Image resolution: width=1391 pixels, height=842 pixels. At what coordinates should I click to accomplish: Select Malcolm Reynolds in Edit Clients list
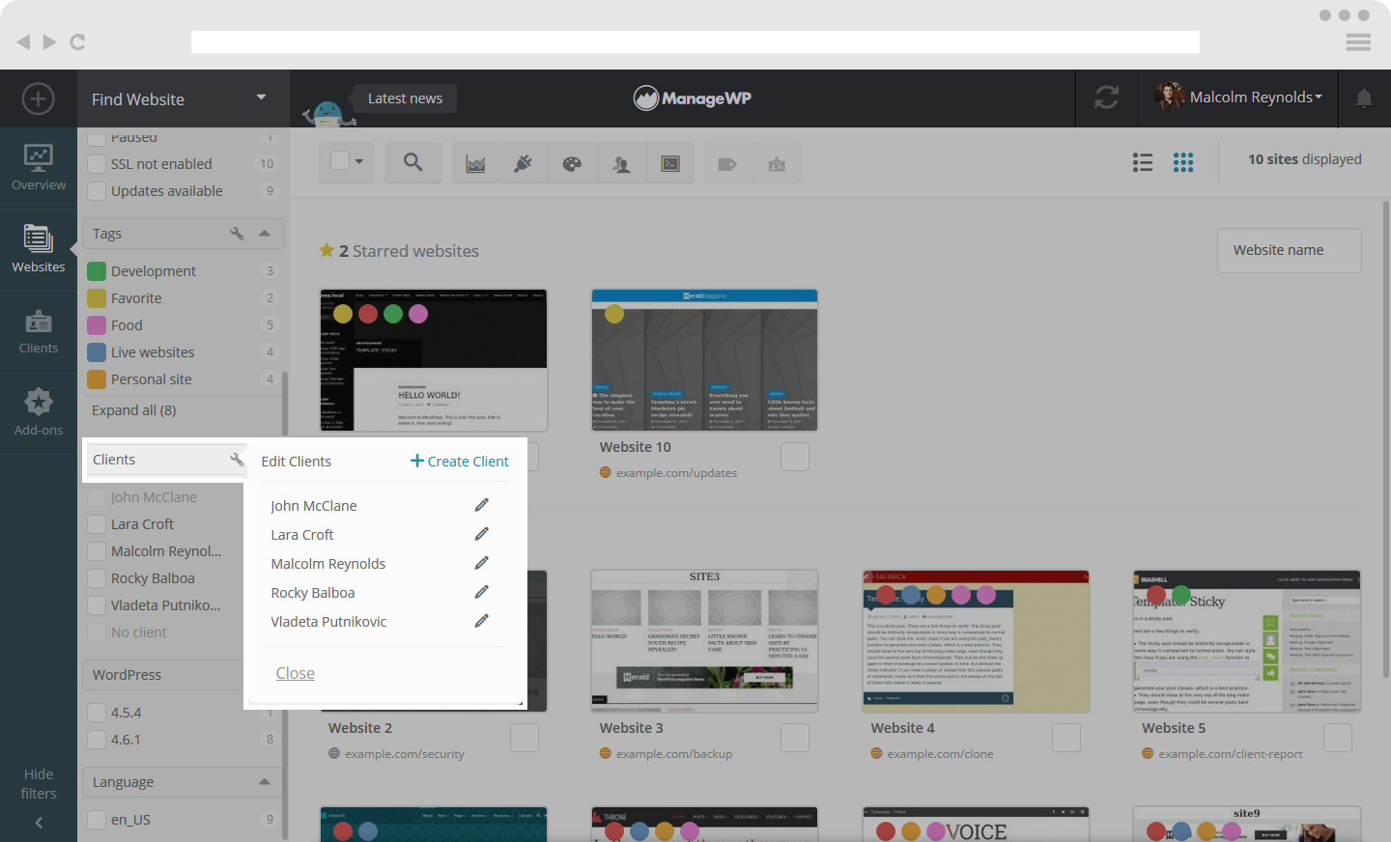coord(328,564)
